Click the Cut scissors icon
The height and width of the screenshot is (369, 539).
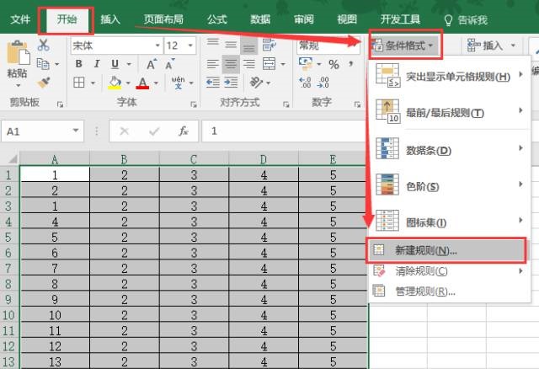[x=43, y=45]
